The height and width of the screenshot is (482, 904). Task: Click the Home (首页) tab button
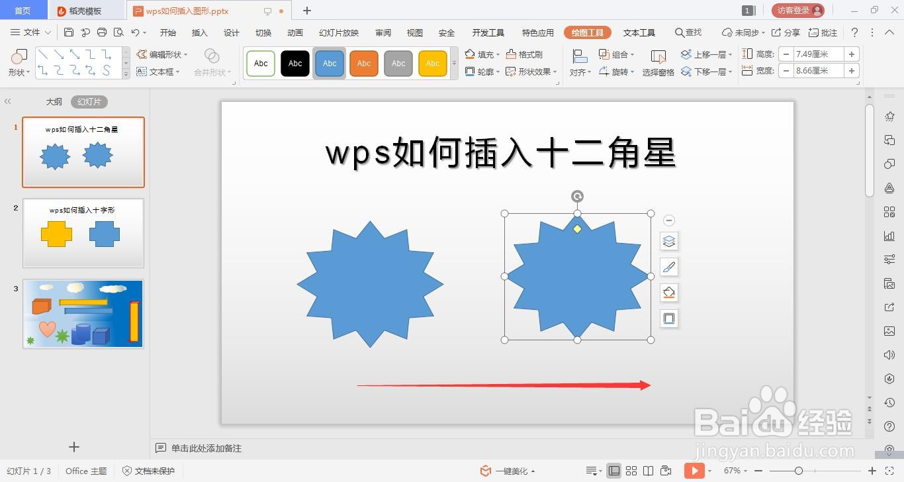click(x=23, y=11)
